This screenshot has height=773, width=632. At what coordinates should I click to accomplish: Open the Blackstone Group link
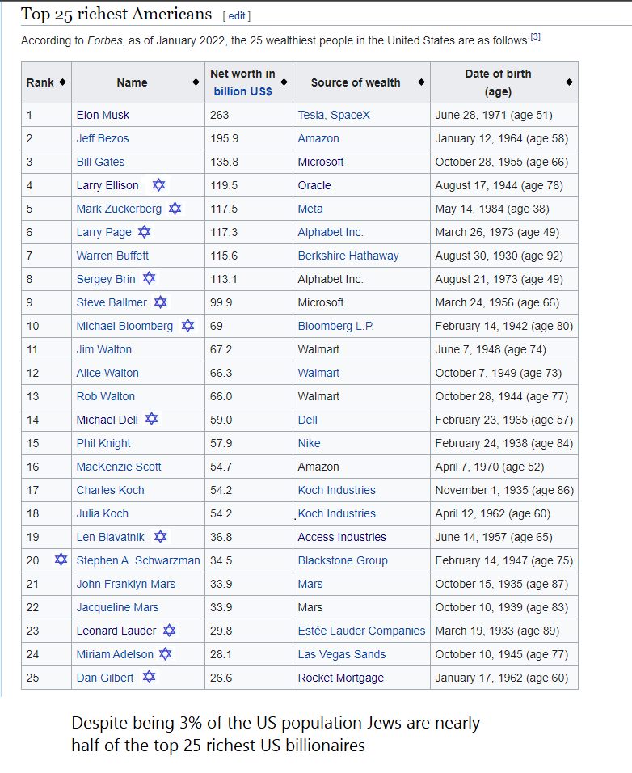click(x=343, y=560)
